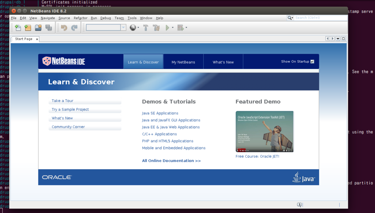Click the Oracle logo in footer
Screen dimensions: 375x213
[x=57, y=177]
